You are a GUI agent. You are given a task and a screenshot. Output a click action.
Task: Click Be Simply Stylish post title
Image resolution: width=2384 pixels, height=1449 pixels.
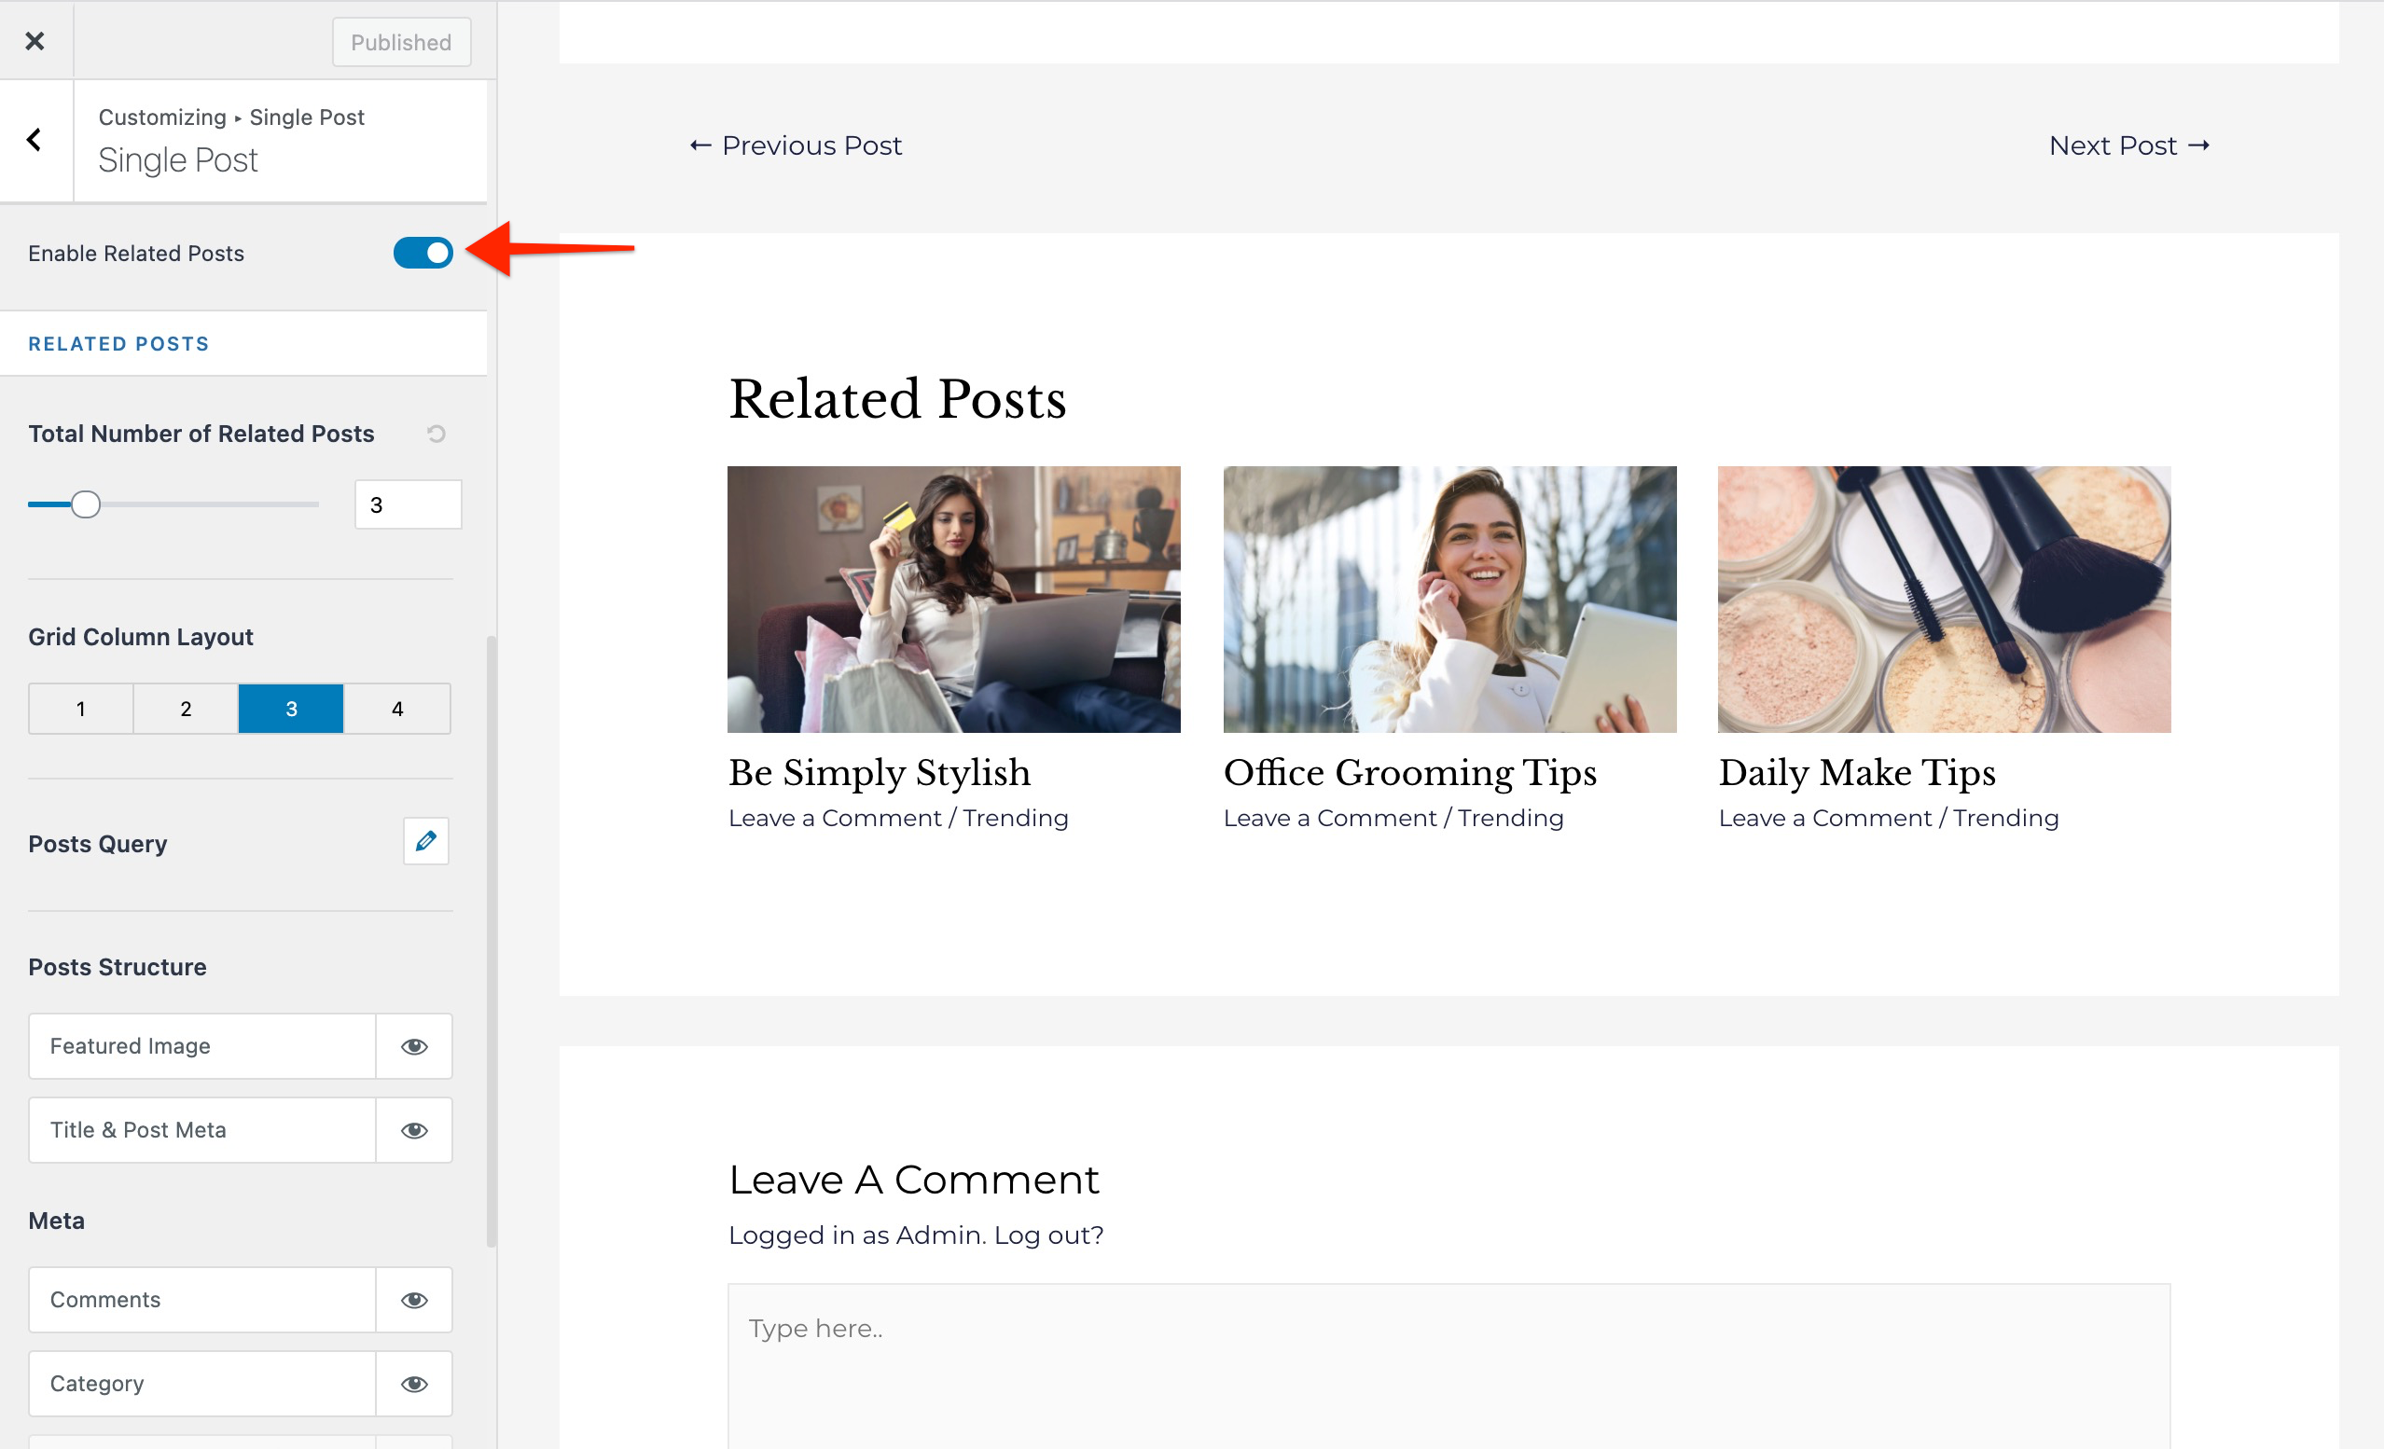point(880,772)
